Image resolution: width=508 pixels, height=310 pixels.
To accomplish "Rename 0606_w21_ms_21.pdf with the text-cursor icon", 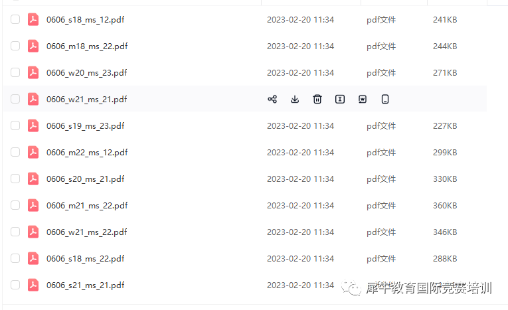I will pos(340,99).
